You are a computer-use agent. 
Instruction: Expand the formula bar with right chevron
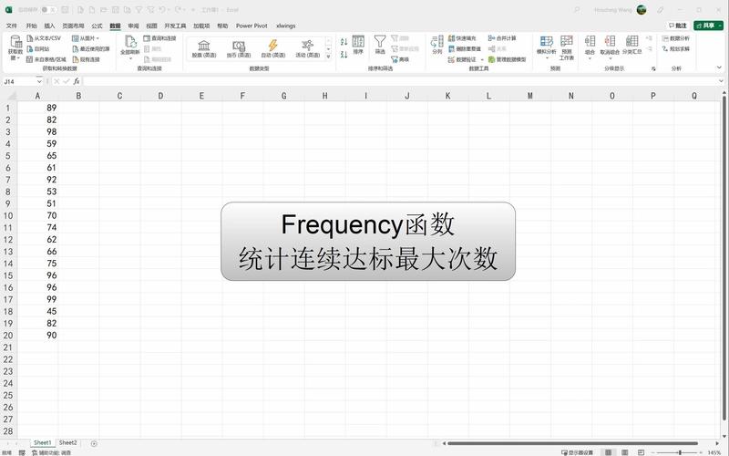click(x=721, y=81)
